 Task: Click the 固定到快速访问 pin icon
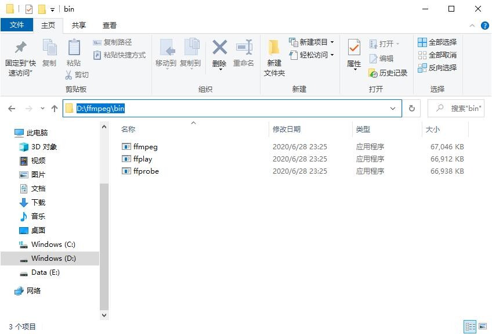pyautogui.click(x=20, y=48)
